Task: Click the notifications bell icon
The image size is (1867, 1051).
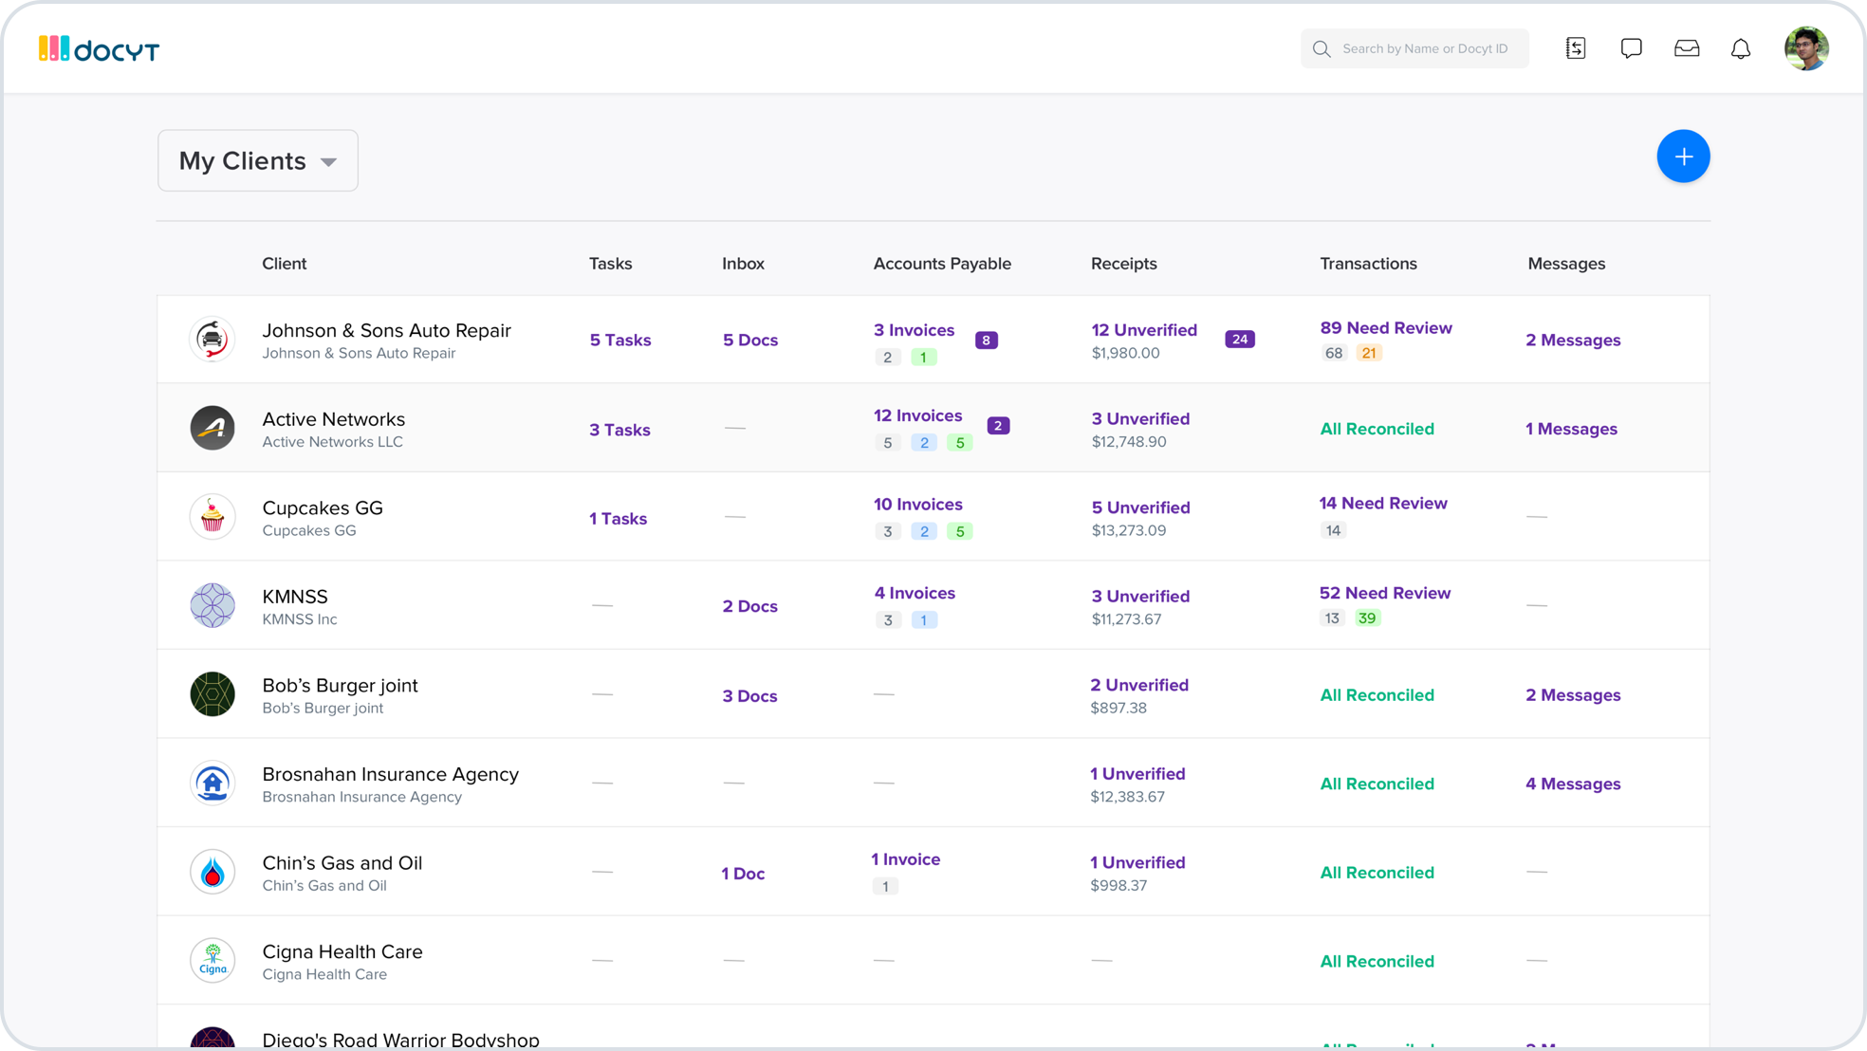Action: [1740, 48]
